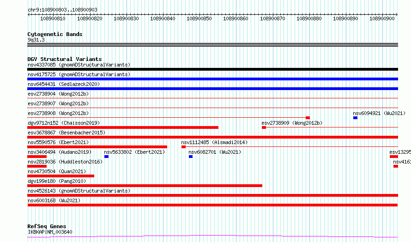Viewport: 411px width, 242px height.
Task: Open variant nsv2819036 (Huddleston2016)
Action: 65,162
